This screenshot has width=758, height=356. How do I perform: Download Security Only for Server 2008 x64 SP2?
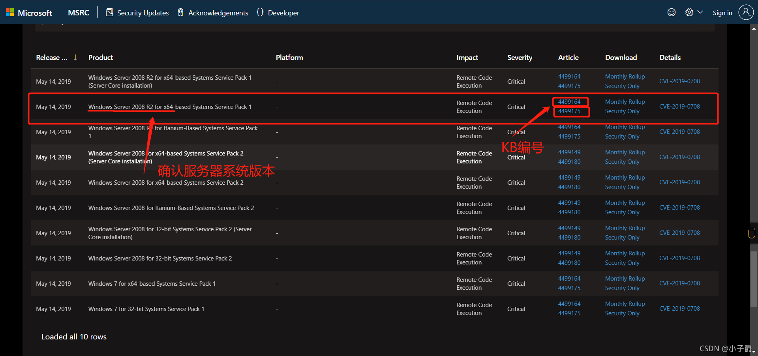tap(622, 187)
